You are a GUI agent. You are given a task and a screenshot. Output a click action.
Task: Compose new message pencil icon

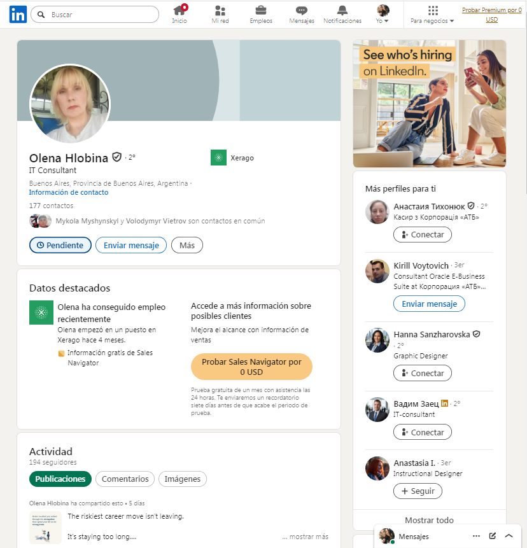point(493,536)
